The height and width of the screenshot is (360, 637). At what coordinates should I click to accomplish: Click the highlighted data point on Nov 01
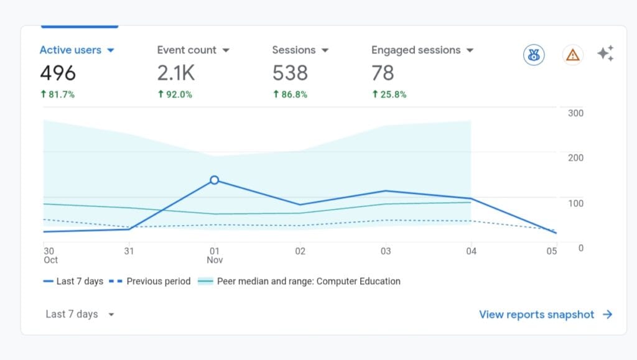215,180
